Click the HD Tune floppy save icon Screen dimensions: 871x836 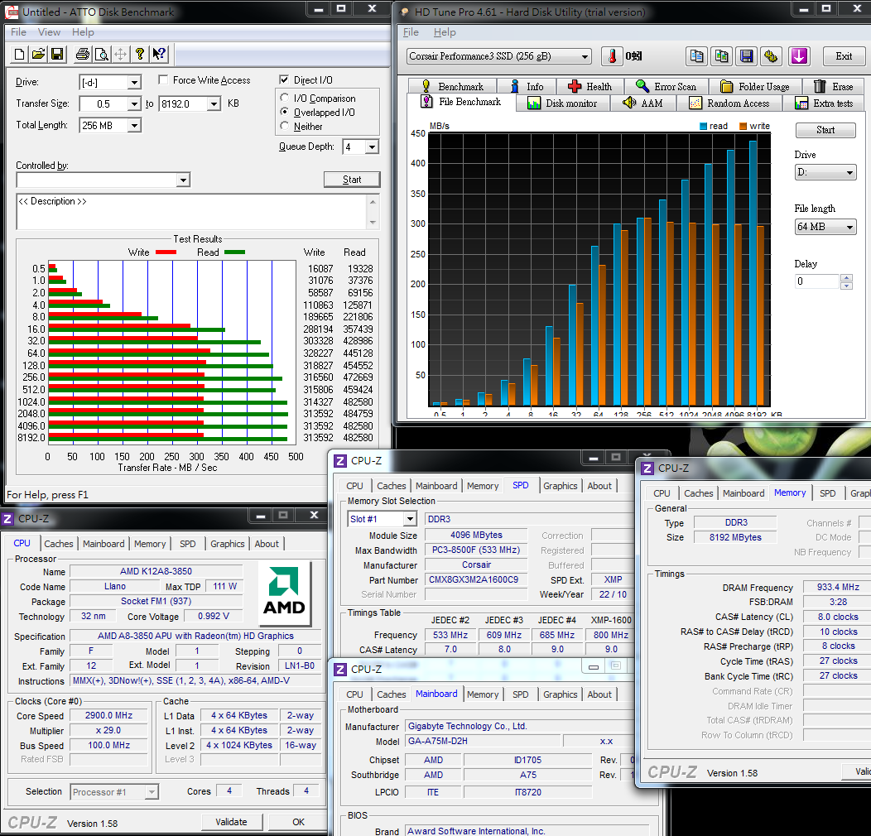[x=747, y=56]
